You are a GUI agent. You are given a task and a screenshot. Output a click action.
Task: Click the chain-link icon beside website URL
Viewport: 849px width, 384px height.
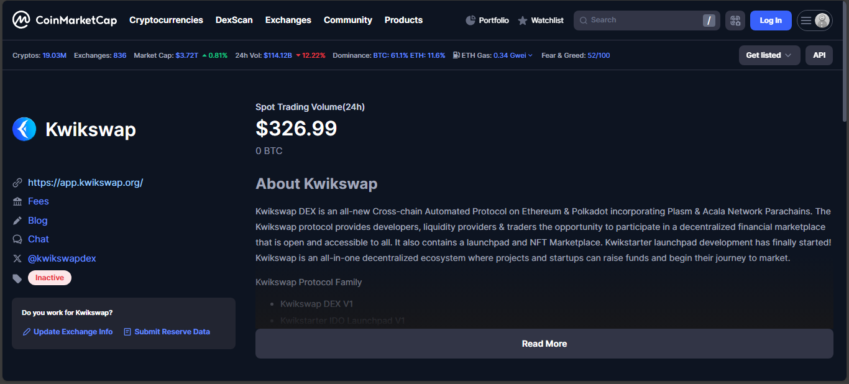[17, 183]
